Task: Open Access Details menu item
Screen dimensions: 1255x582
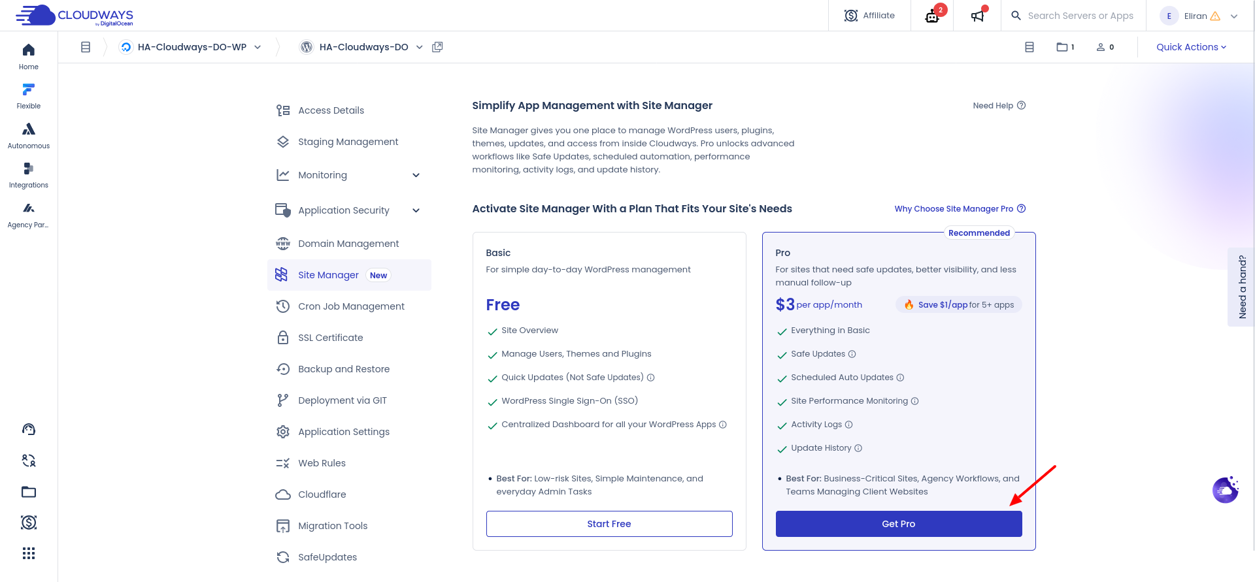Action: [x=350, y=110]
